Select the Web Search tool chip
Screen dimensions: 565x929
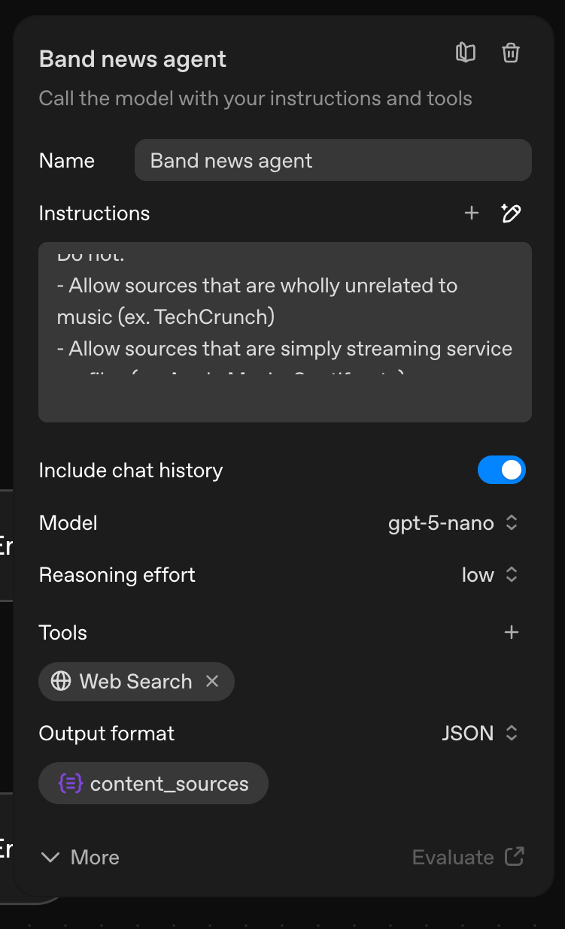tap(135, 681)
